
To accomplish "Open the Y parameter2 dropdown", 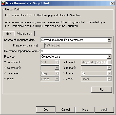I will click(50, 68).
